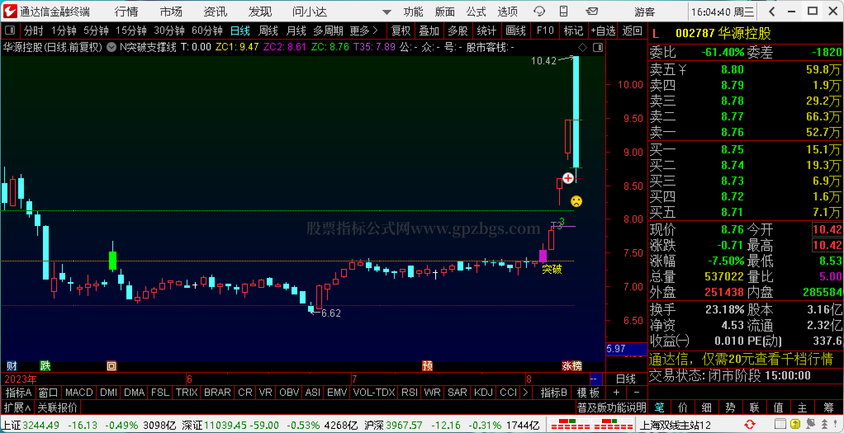Screen dimensions: 844x433
Task: Select the 60分钟 period
Action: pyautogui.click(x=207, y=31)
